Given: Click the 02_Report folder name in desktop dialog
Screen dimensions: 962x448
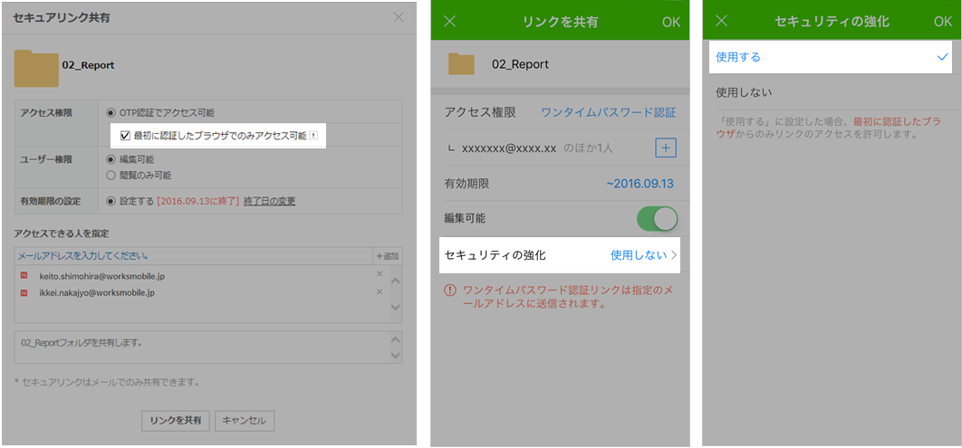Looking at the screenshot, I should coord(89,64).
